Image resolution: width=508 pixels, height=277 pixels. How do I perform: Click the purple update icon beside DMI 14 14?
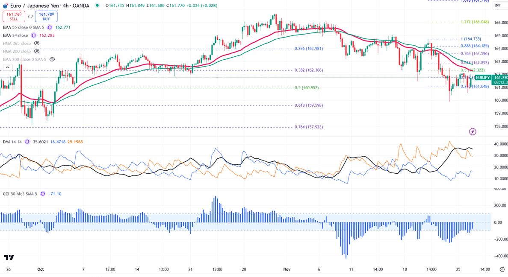27,142
